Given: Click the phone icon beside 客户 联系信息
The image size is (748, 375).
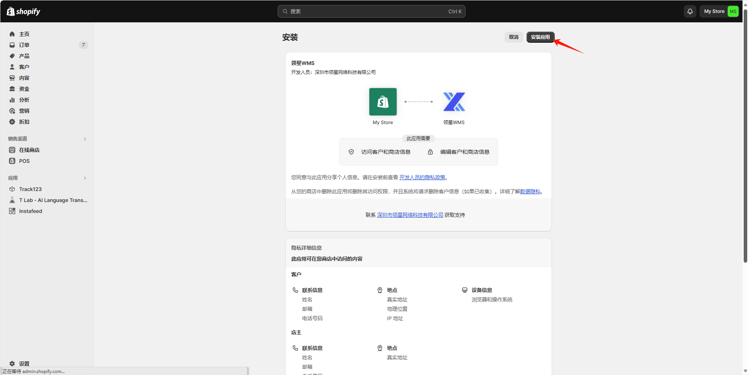Looking at the screenshot, I should [x=295, y=290].
